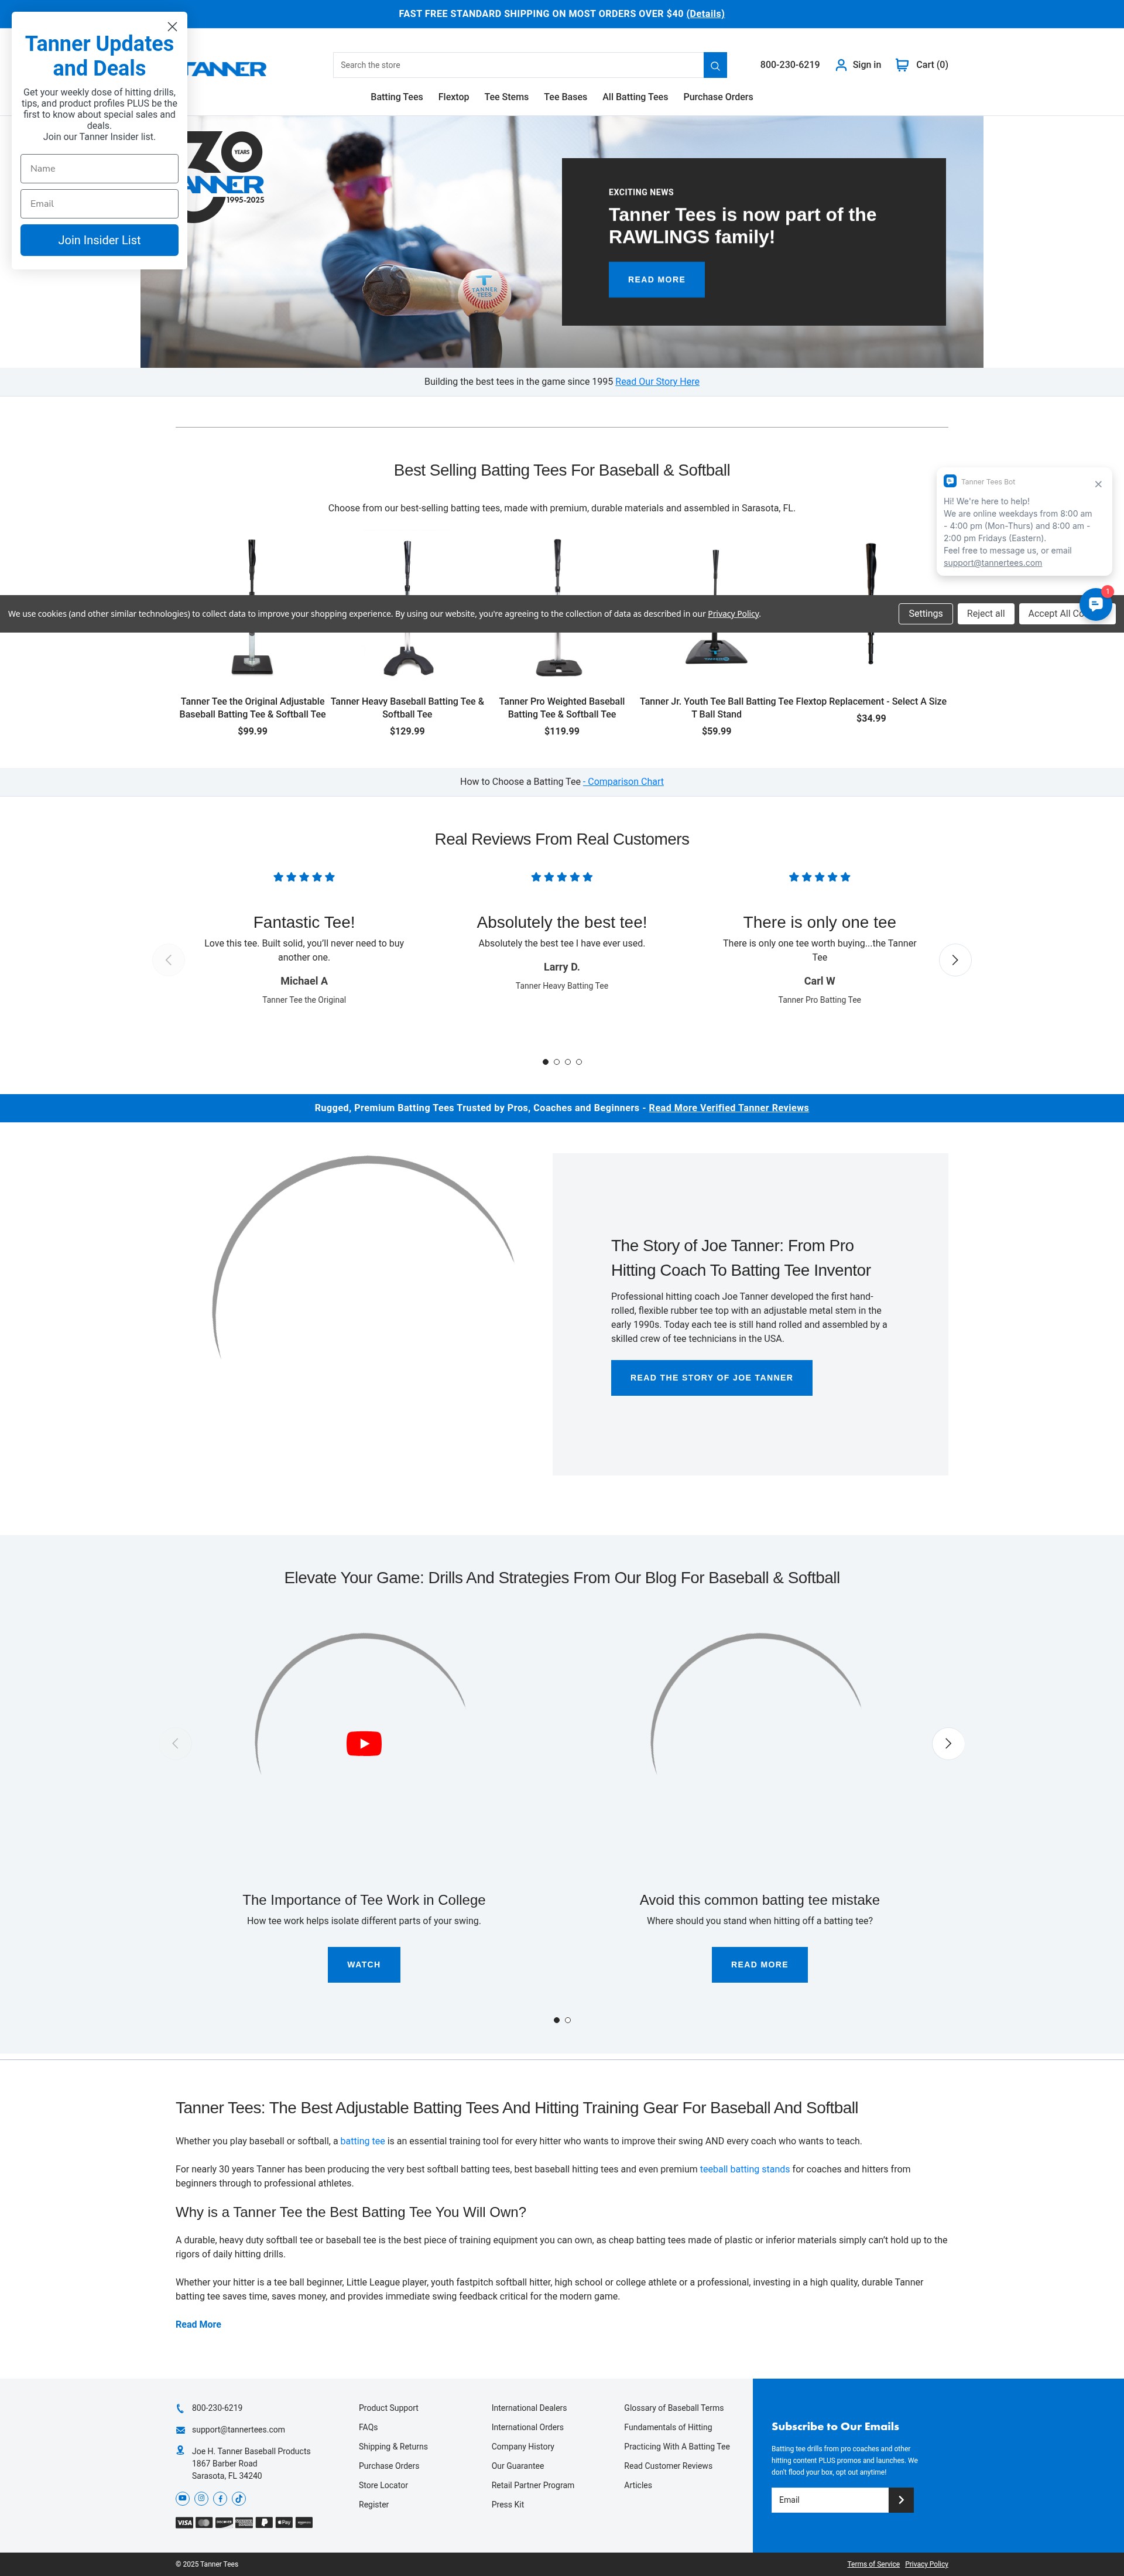Click support@tannertees.com in chat bot
The width and height of the screenshot is (1124, 2576).
click(992, 563)
